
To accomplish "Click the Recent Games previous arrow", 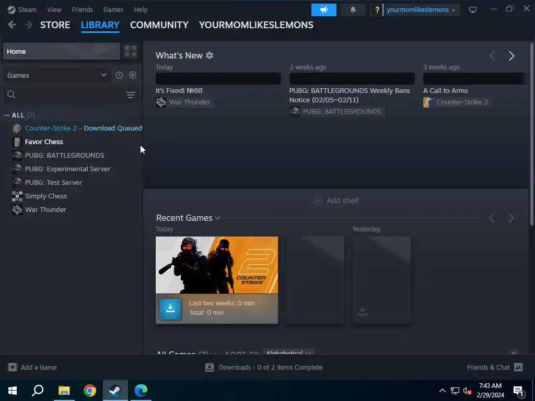I will tap(492, 218).
